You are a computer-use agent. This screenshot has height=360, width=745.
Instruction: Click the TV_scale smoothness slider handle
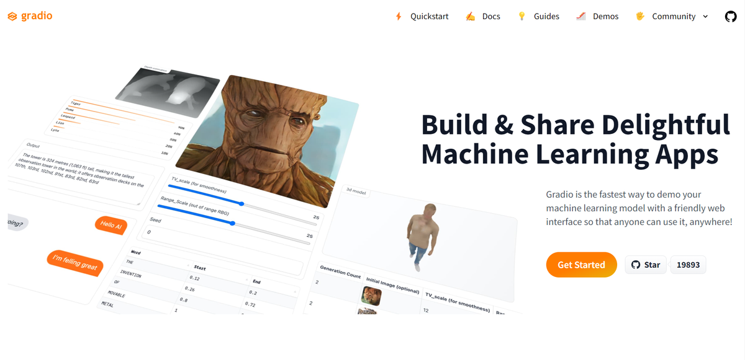pyautogui.click(x=242, y=203)
